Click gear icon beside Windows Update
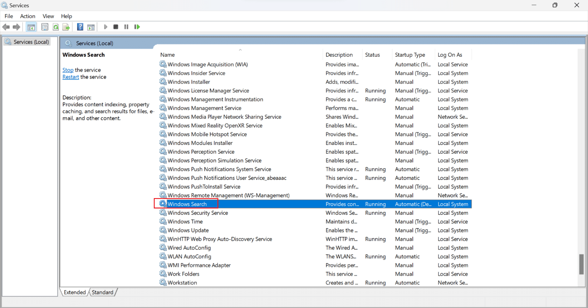The width and height of the screenshot is (588, 308). point(163,230)
